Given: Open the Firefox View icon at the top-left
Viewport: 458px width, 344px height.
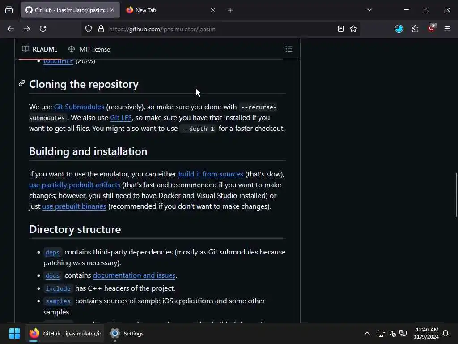Looking at the screenshot, I should [9, 10].
